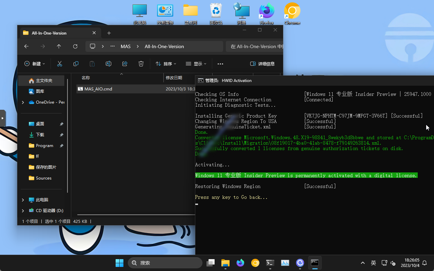Click the Delete (trash) toolbar icon
Viewport: 434px width, 271px height.
(141, 64)
